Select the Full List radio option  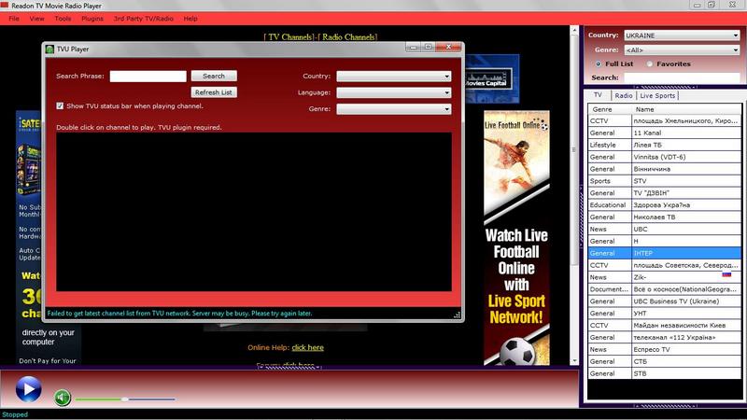tap(599, 63)
